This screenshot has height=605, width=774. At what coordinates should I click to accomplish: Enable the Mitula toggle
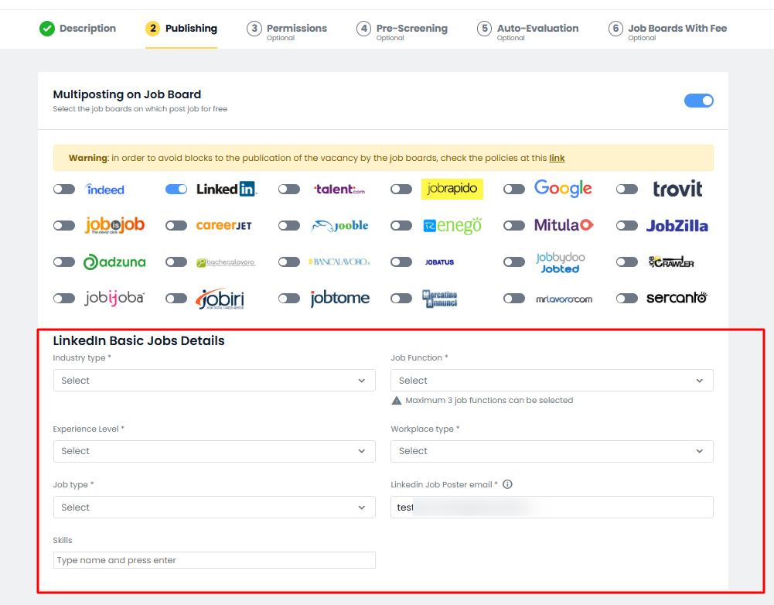tap(514, 226)
